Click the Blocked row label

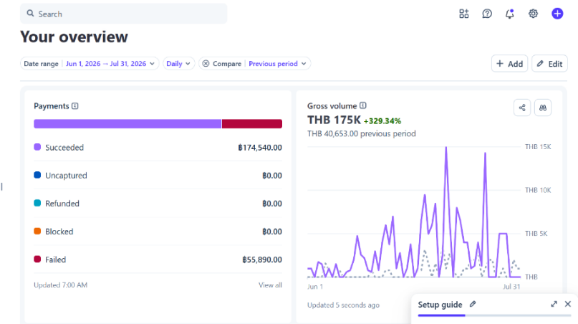pos(59,232)
